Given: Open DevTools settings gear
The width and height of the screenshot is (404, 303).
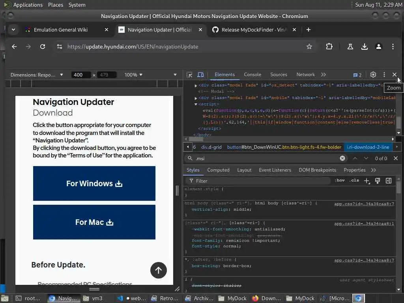Looking at the screenshot, I should 373,75.
